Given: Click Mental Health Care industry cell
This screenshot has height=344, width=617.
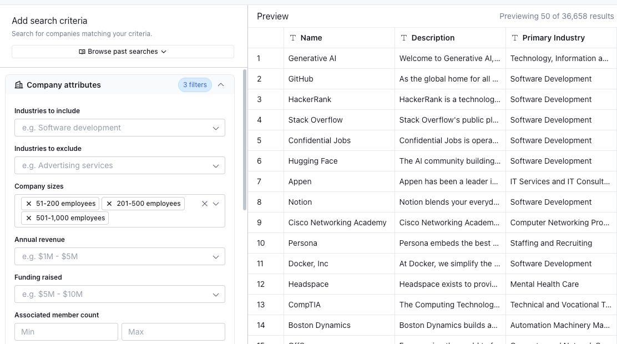Looking at the screenshot, I should (x=561, y=284).
